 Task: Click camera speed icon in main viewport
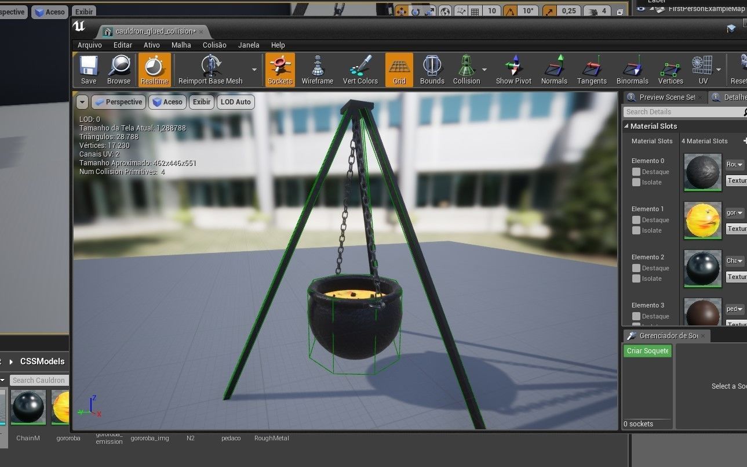coord(592,11)
